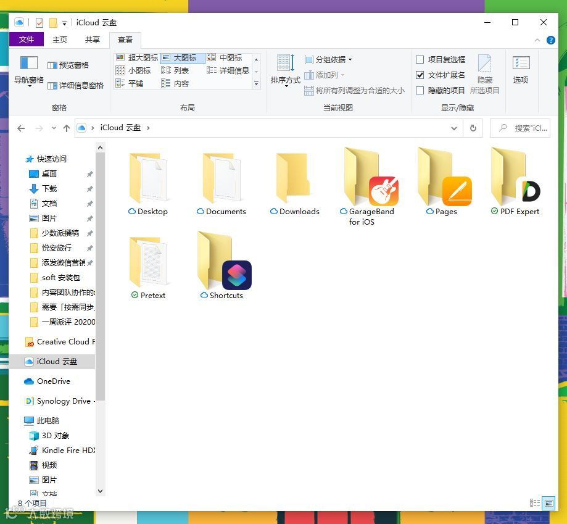
Task: Click the search iCloud input box
Action: [x=520, y=128]
